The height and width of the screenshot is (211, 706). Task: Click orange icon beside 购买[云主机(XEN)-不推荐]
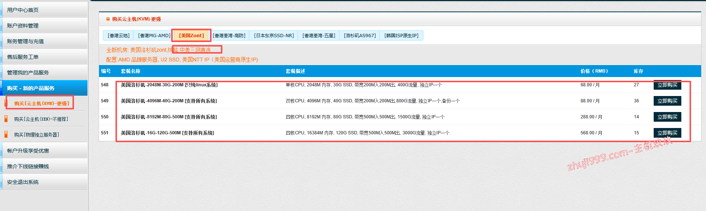tap(6, 119)
